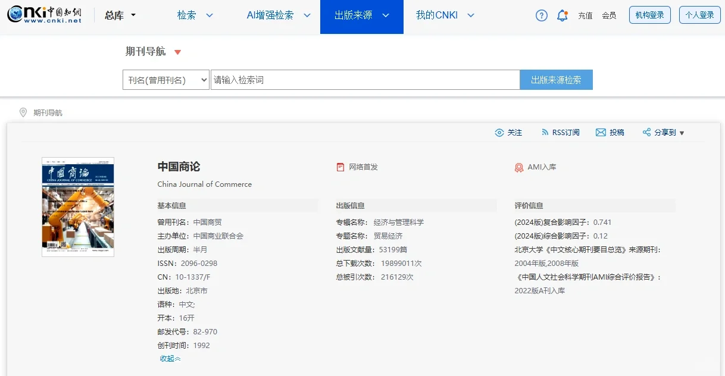Image resolution: width=725 pixels, height=376 pixels.
Task: Click the 网络首发 label
Action: (363, 167)
